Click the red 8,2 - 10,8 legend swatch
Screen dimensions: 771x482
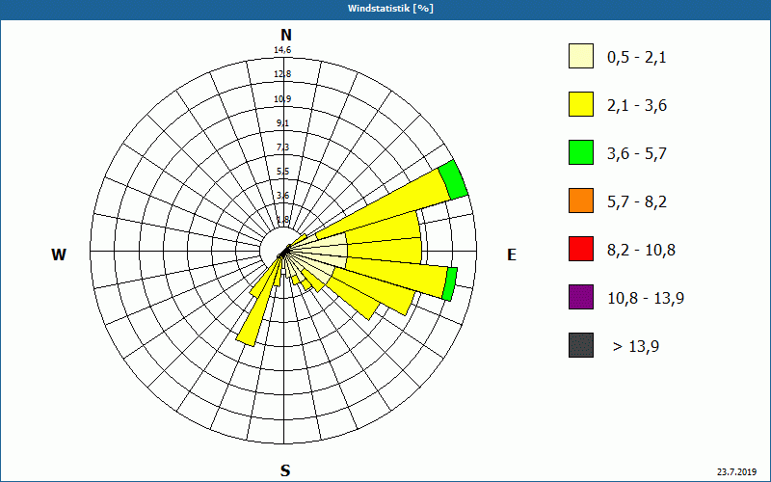point(581,249)
